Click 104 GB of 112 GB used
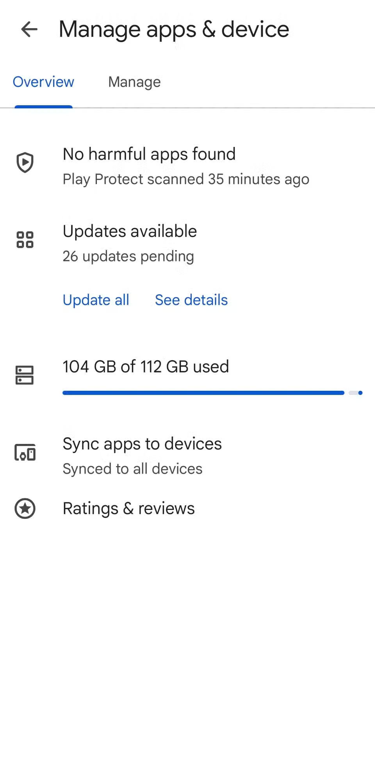Image resolution: width=375 pixels, height=769 pixels. pyautogui.click(x=146, y=367)
